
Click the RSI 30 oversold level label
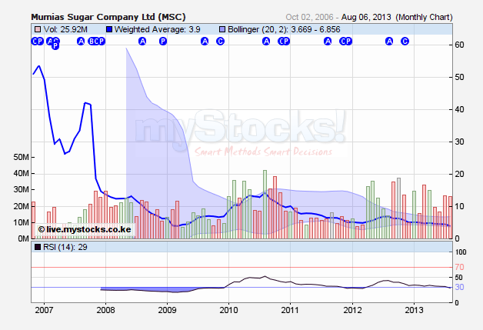pyautogui.click(x=461, y=287)
